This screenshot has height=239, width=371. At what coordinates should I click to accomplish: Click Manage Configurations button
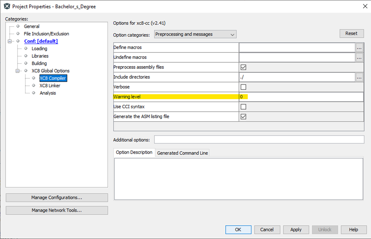[57, 198]
